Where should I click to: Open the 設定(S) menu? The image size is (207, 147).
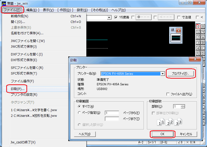(x=82, y=10)
